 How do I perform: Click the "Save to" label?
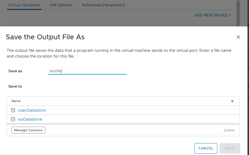(15, 86)
